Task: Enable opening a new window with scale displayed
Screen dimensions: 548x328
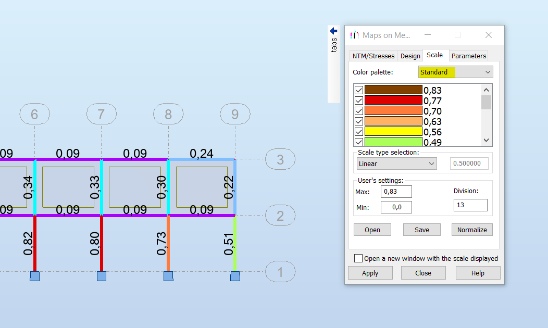Action: tap(358, 258)
